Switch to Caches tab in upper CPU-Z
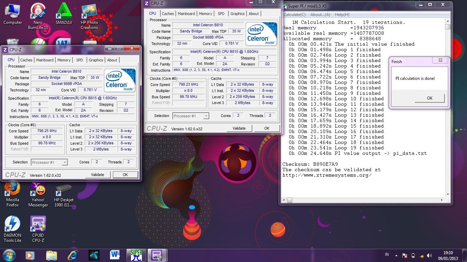467x262 pixels. click(x=168, y=14)
